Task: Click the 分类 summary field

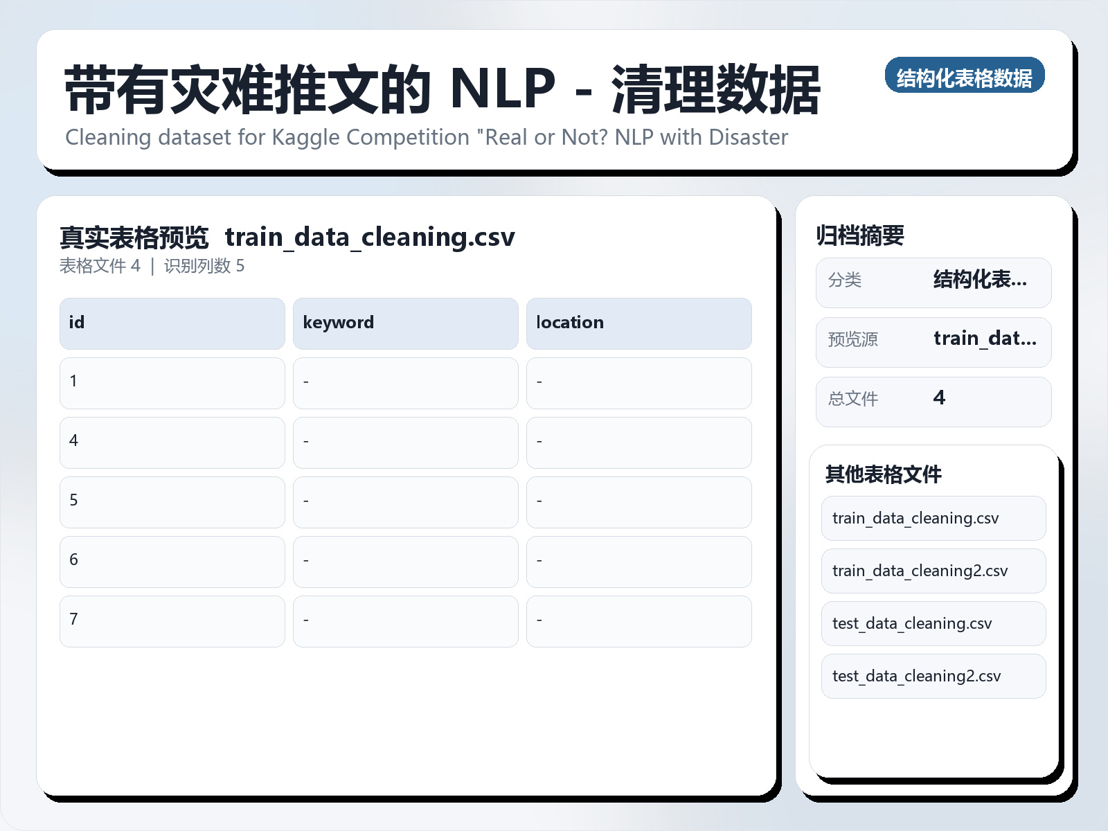Action: click(933, 282)
